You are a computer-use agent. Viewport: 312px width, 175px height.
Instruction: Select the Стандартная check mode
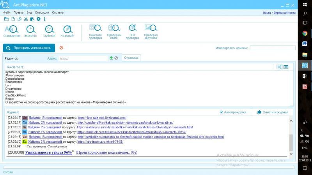(12, 31)
